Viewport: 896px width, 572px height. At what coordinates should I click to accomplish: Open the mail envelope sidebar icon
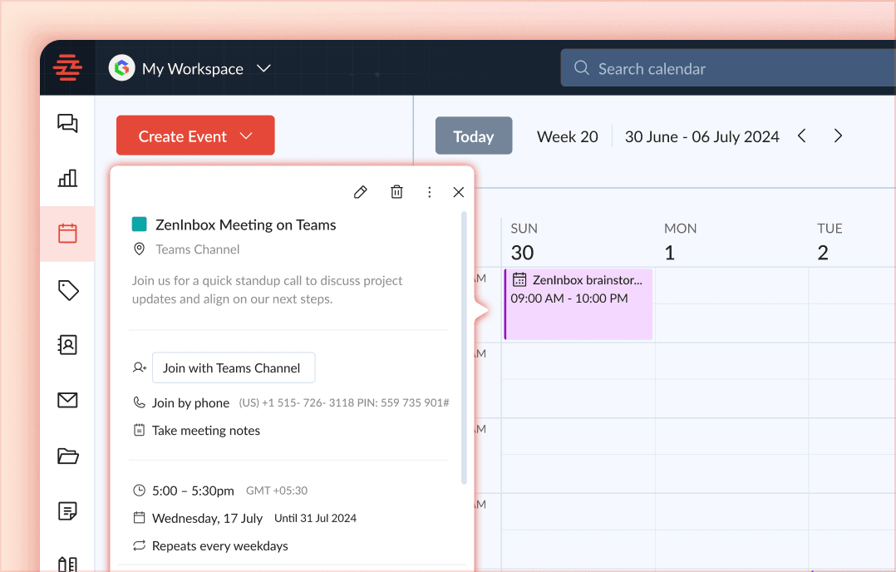67,400
